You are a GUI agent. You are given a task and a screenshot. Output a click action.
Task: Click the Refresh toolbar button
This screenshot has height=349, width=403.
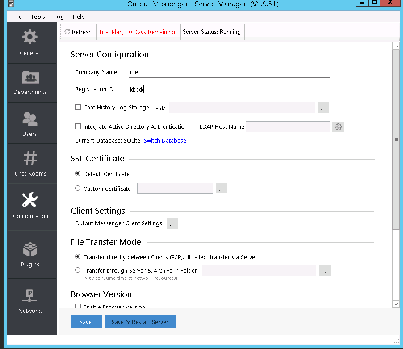pyautogui.click(x=78, y=32)
